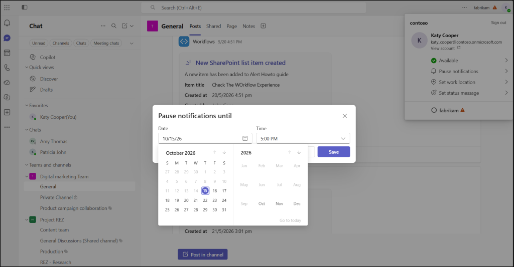Open Pause notifications menu entry
514x267 pixels.
click(469, 71)
